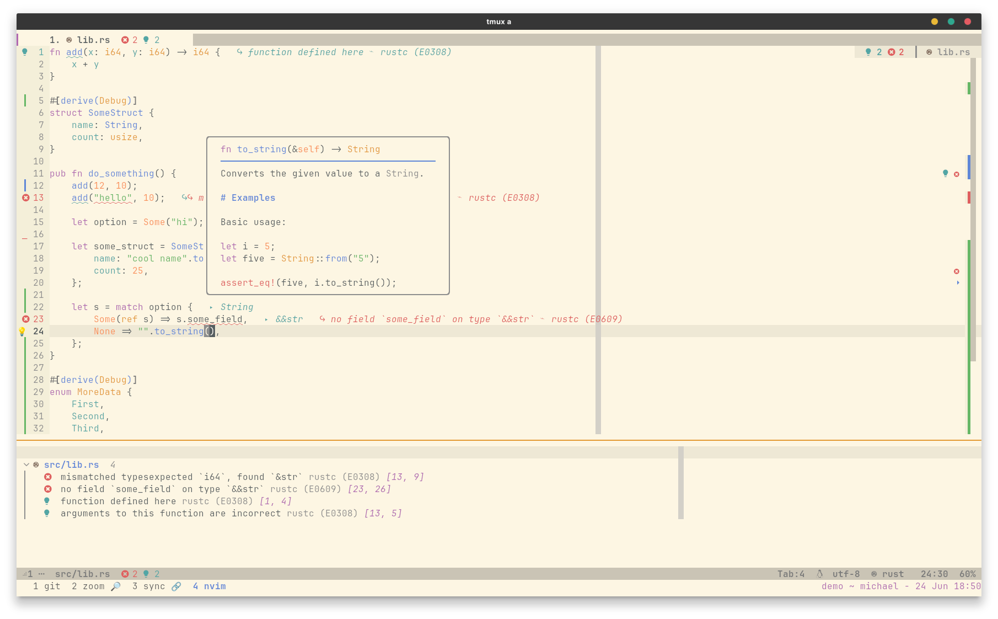Open the mismatched types diagnostic entry
The width and height of the screenshot is (998, 619).
coord(242,477)
